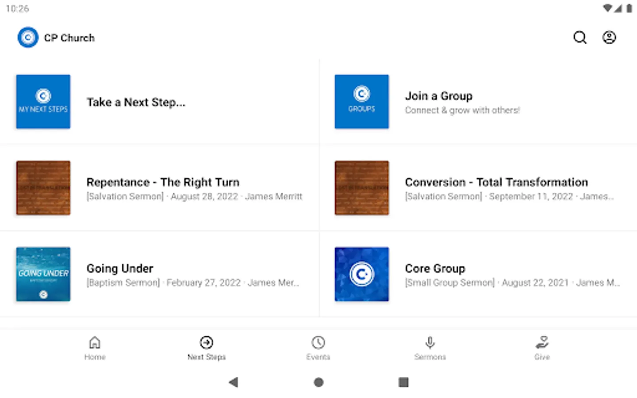This screenshot has width=637, height=398.
Task: Open 'Conversion - Total Transformation' title
Action: point(496,182)
